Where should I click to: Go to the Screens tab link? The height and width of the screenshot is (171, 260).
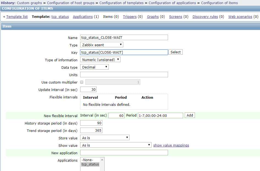coord(176,16)
